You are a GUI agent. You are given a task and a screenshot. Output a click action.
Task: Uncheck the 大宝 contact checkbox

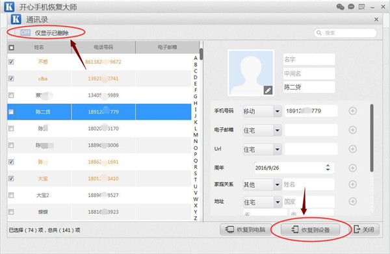(11, 179)
